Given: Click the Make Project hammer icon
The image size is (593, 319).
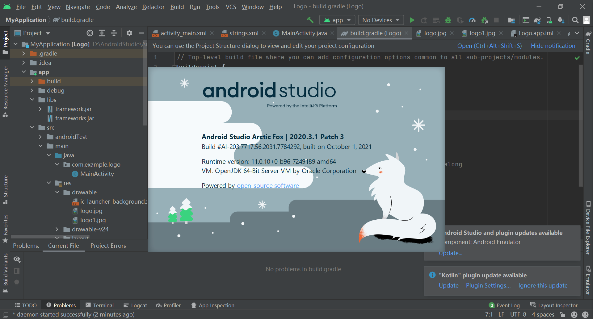Looking at the screenshot, I should coord(310,20).
